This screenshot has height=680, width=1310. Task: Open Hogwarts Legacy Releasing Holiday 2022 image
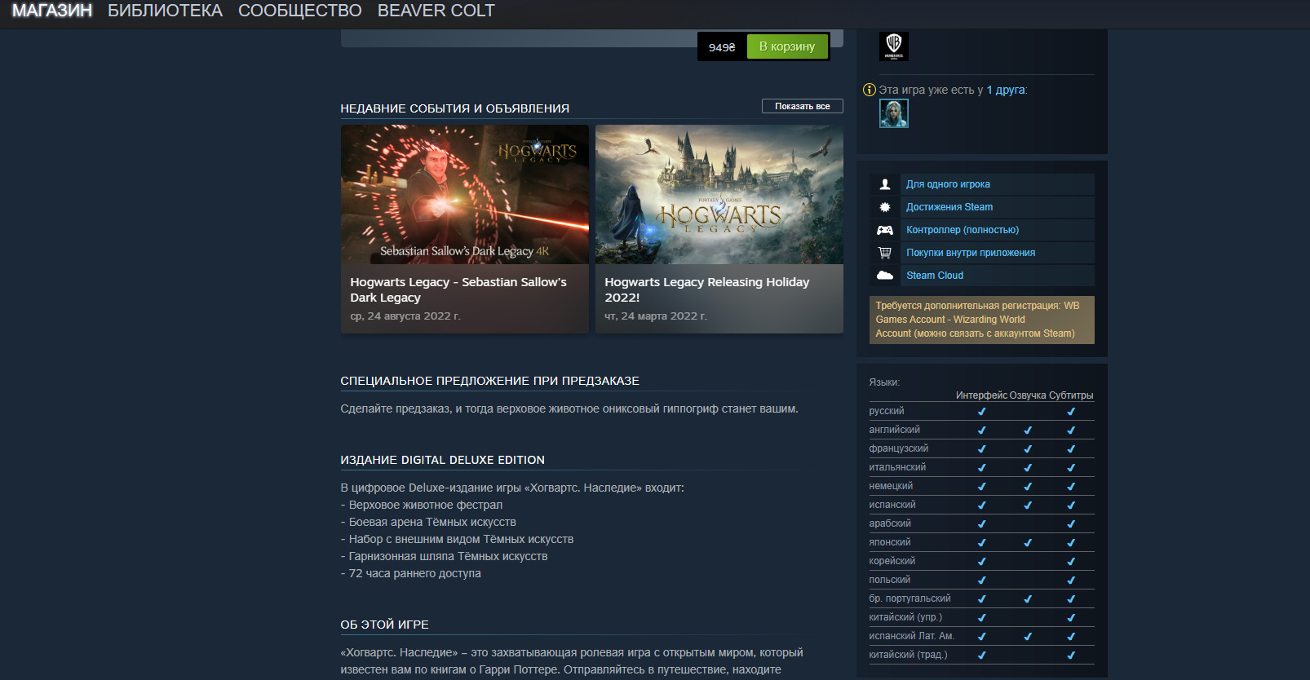[x=719, y=194]
